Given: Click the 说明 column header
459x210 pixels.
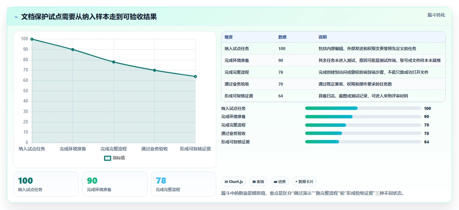Looking at the screenshot, I should [x=323, y=37].
